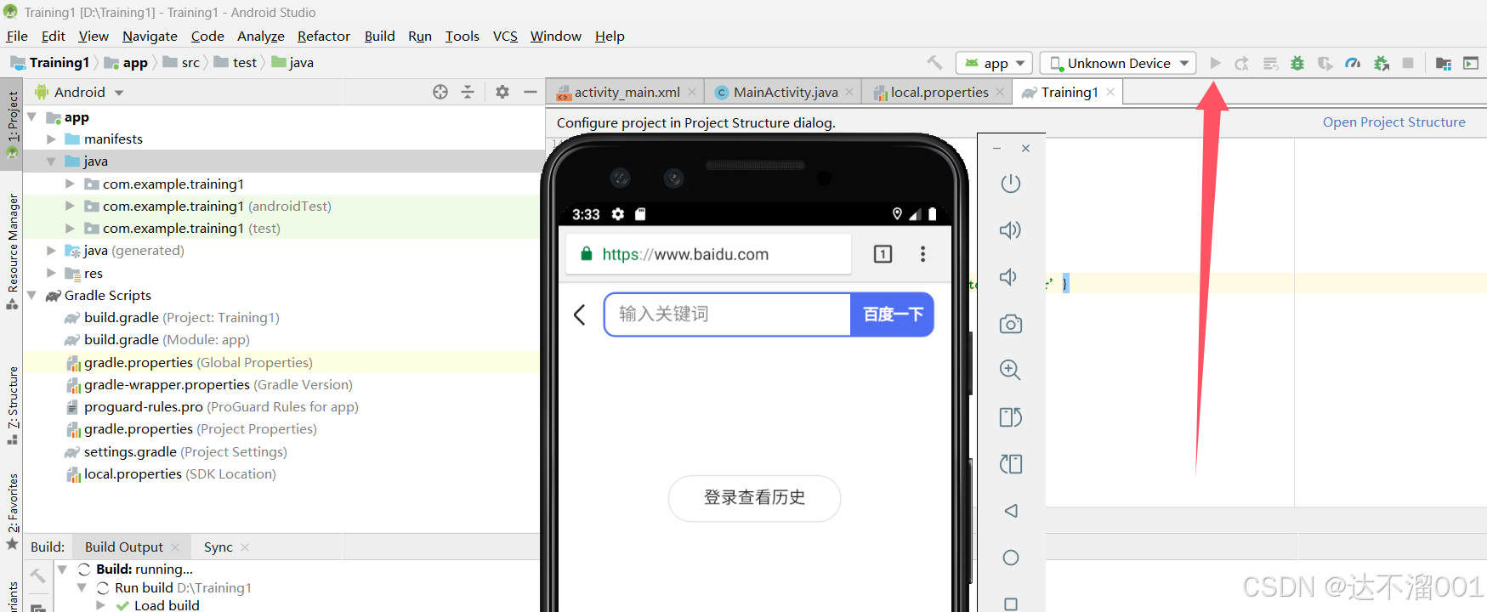Collapse the java folder node
The width and height of the screenshot is (1487, 612).
coord(51,161)
